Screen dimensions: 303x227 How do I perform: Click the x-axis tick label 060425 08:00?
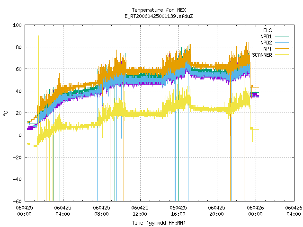coord(101,211)
